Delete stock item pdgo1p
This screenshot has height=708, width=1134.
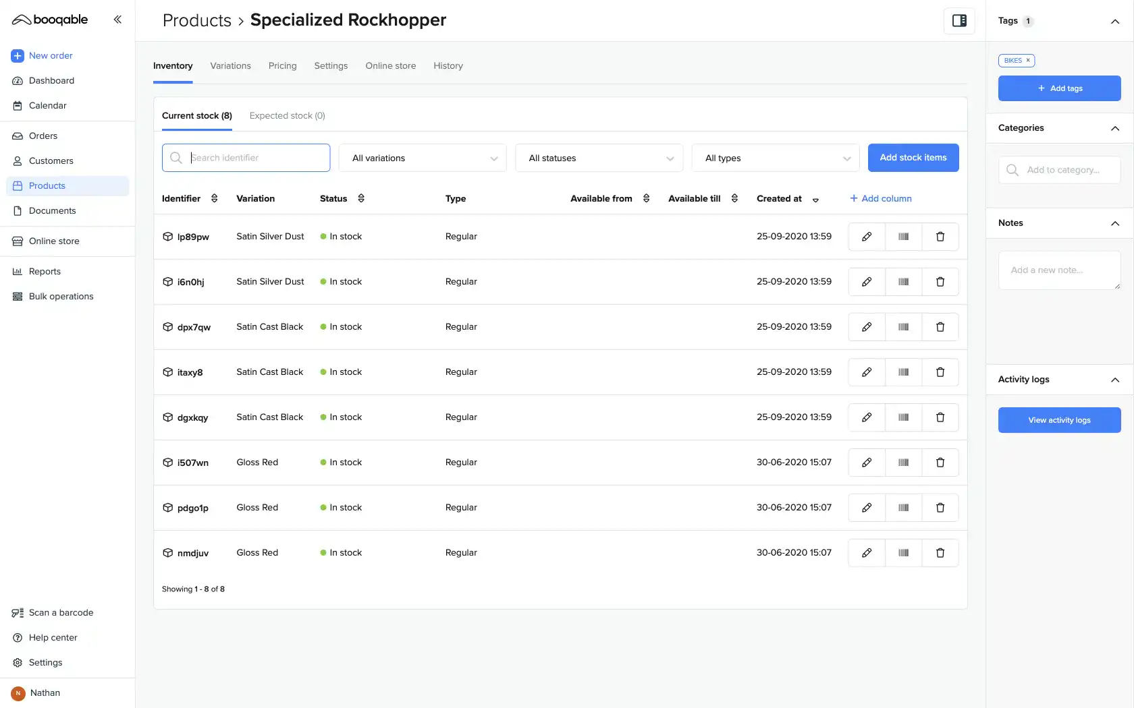pyautogui.click(x=940, y=508)
